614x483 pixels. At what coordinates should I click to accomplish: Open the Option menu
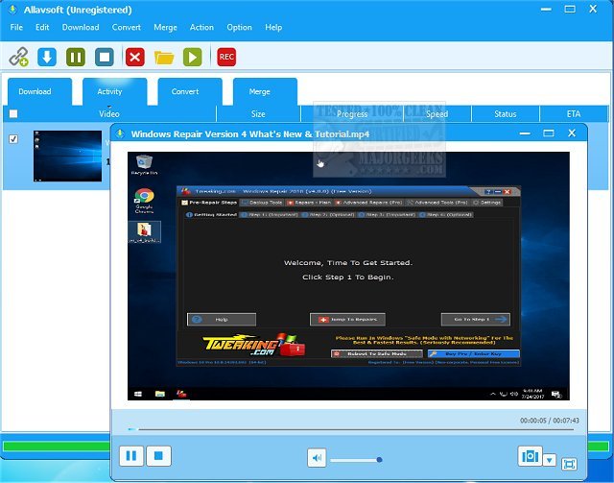[239, 28]
